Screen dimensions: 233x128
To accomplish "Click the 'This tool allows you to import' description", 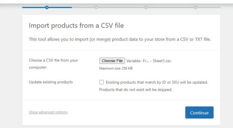I will coord(120,39).
